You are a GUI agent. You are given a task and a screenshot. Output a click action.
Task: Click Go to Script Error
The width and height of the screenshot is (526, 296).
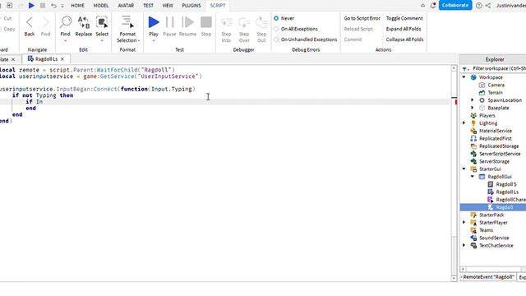click(x=362, y=18)
